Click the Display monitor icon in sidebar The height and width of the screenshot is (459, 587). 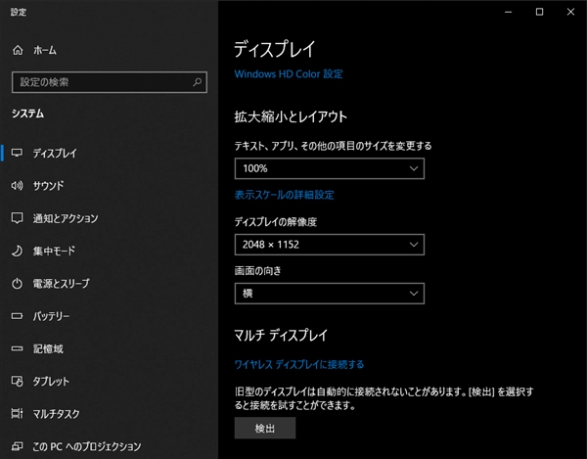pyautogui.click(x=17, y=153)
